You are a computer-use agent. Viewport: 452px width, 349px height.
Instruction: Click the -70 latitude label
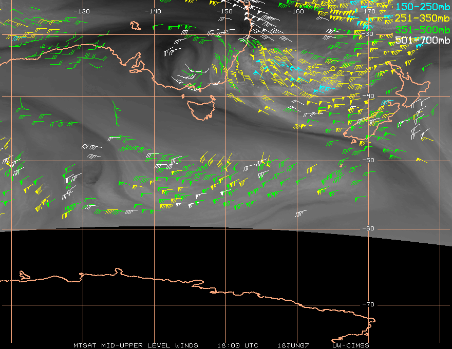point(368,304)
